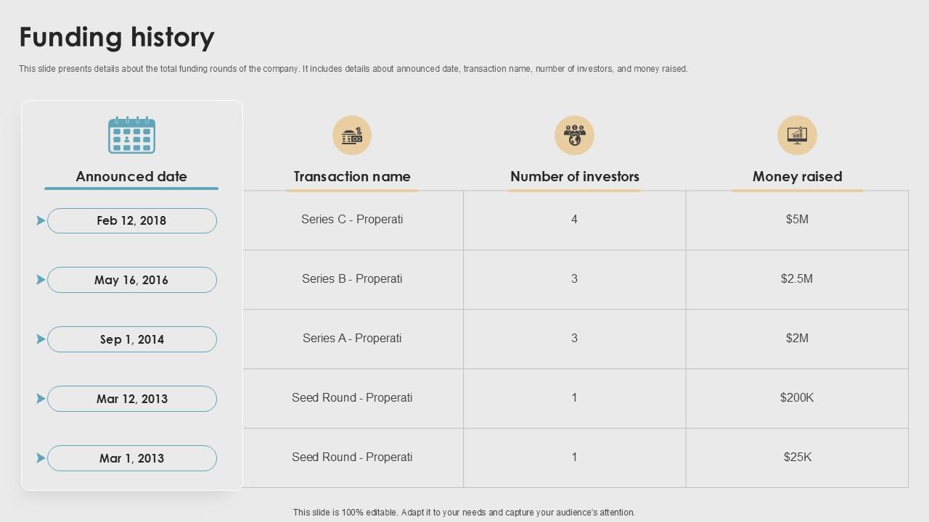The image size is (929, 522).
Task: Click the Announced date column header
Action: click(x=131, y=176)
